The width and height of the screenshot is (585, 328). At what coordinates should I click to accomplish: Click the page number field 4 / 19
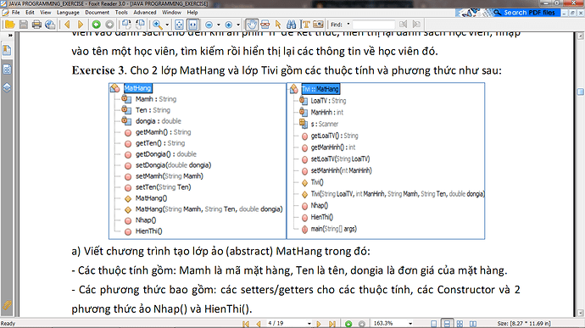click(287, 323)
